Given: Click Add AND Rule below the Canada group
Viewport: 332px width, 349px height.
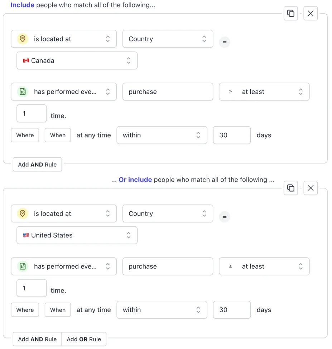Looking at the screenshot, I should 37,164.
